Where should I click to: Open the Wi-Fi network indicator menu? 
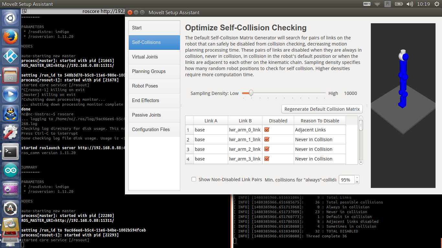(377, 4)
